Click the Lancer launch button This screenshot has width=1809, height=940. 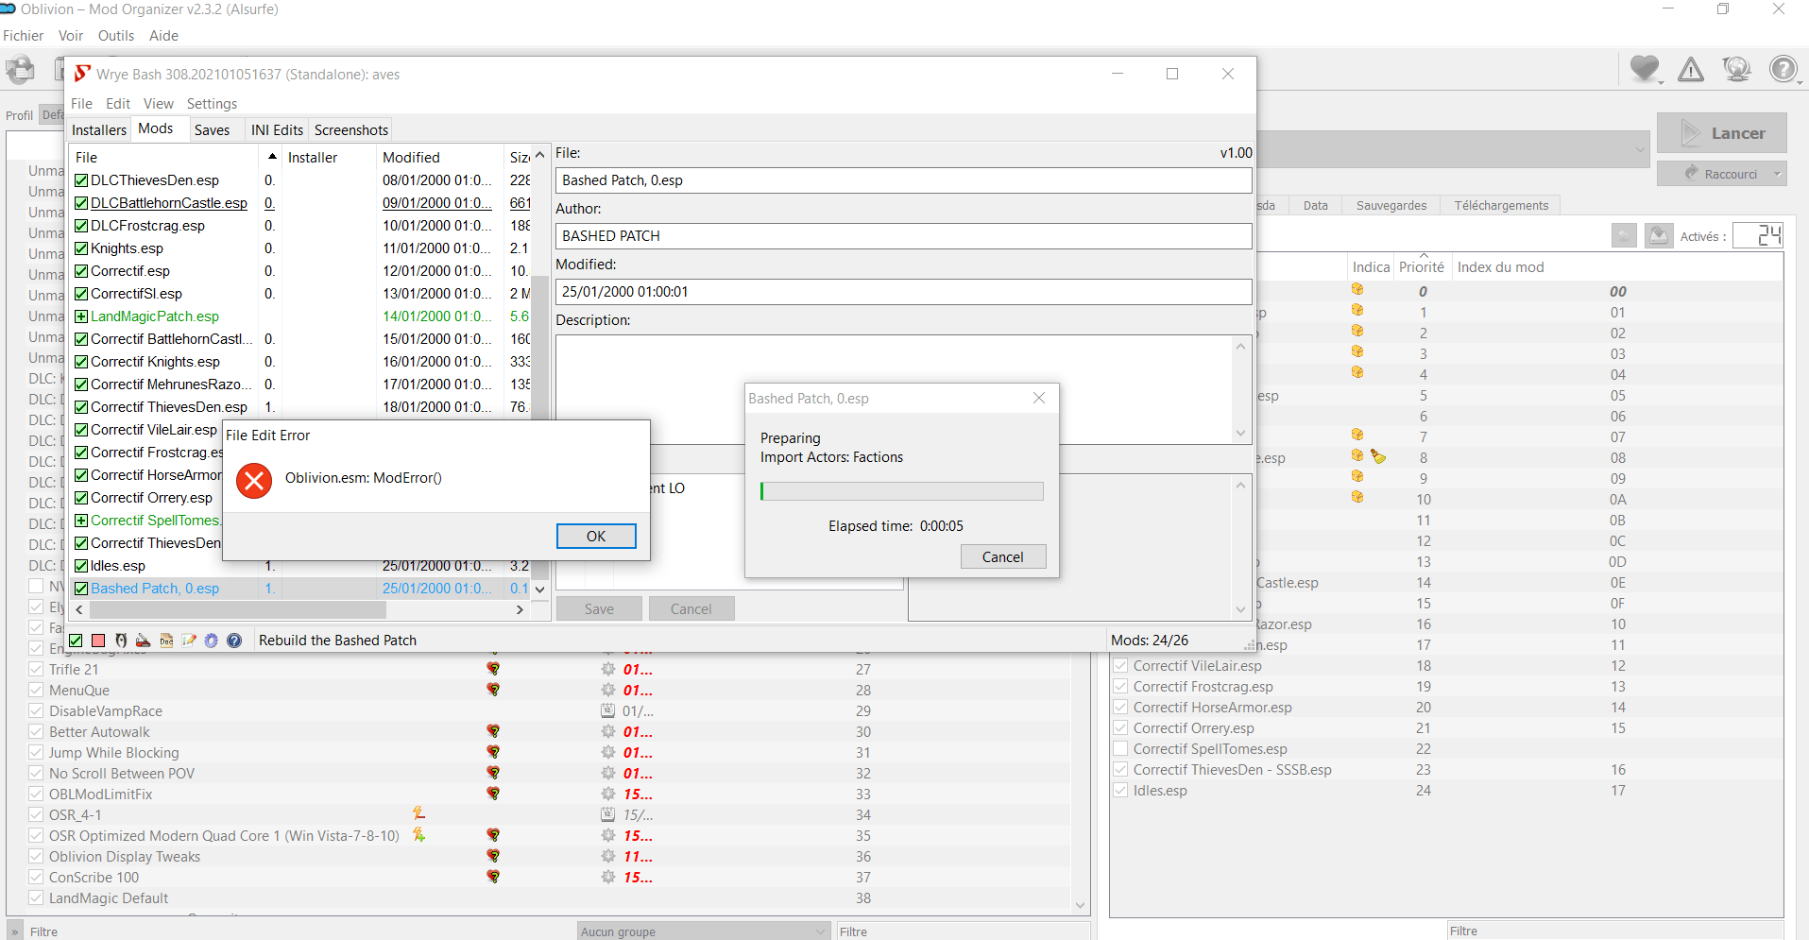[1721, 133]
